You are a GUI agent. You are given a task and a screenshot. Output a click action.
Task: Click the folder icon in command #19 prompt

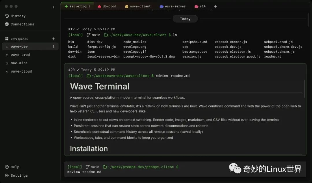coord(106,35)
